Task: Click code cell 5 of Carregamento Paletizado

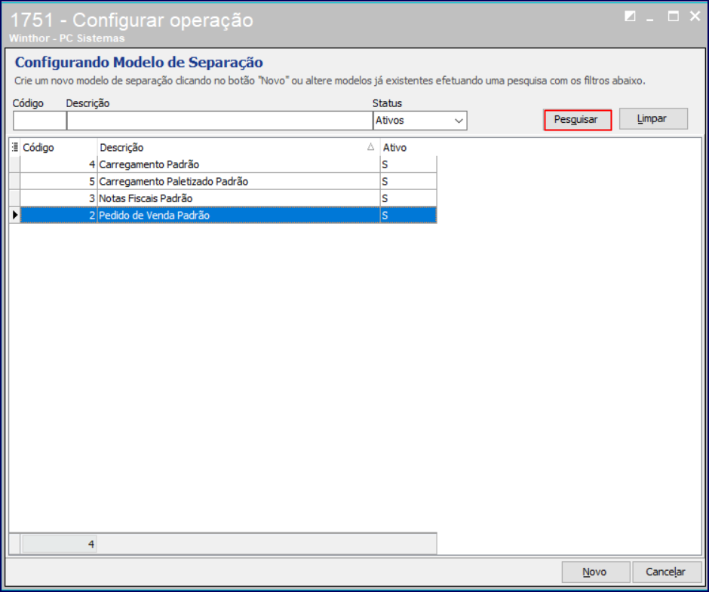Action: click(59, 182)
